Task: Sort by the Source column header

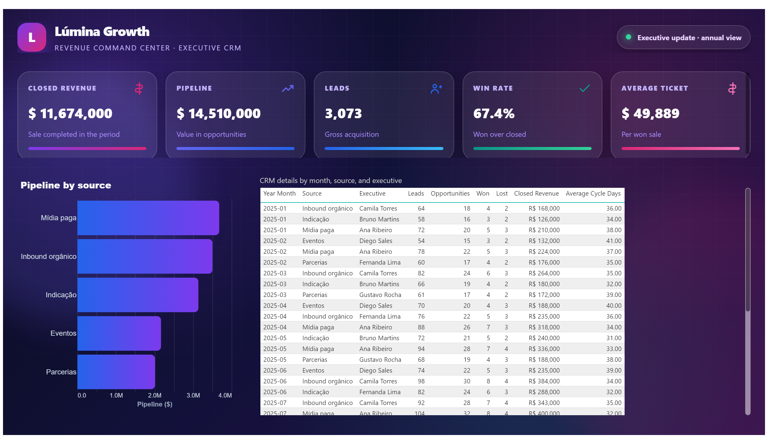Action: click(x=312, y=193)
